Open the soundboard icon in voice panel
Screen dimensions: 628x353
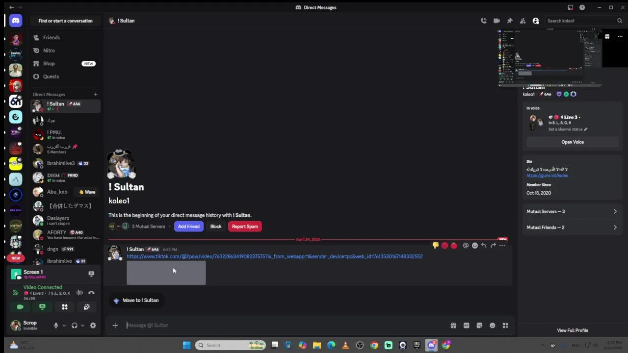87,307
